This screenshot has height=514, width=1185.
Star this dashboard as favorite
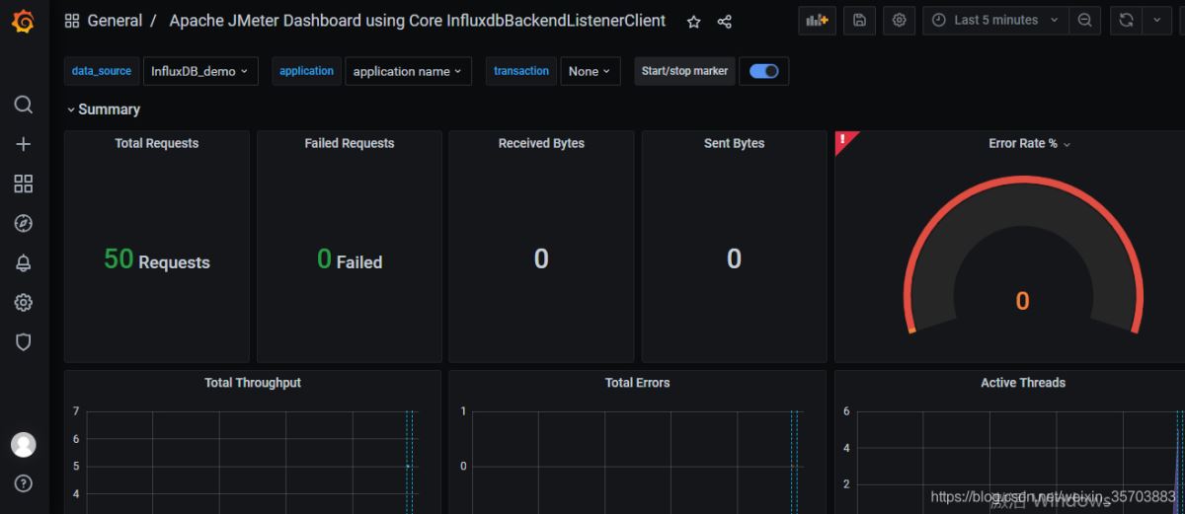pyautogui.click(x=693, y=21)
